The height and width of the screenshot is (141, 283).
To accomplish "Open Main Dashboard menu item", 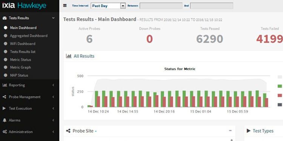I will (23, 28).
